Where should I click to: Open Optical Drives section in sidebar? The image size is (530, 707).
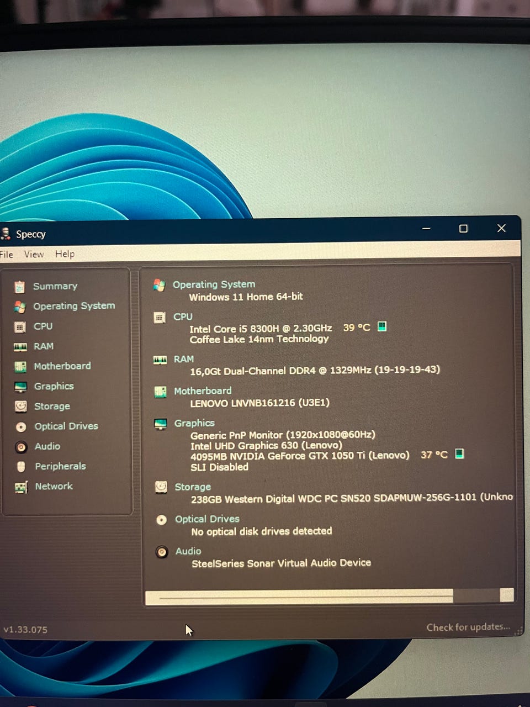point(66,426)
